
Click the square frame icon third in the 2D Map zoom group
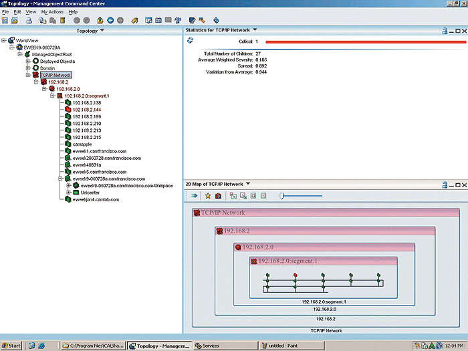(x=253, y=196)
